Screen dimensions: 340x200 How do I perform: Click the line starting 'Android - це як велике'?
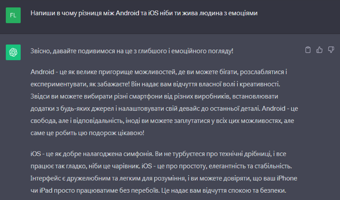click(x=159, y=72)
